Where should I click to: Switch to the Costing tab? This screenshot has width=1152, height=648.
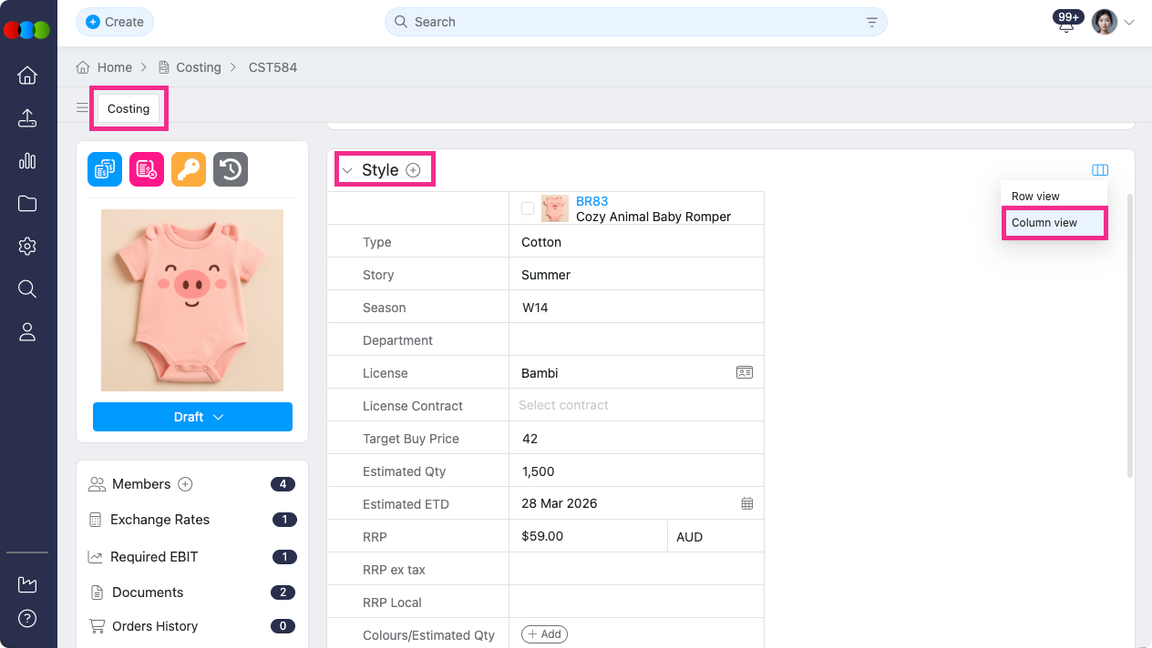(129, 108)
